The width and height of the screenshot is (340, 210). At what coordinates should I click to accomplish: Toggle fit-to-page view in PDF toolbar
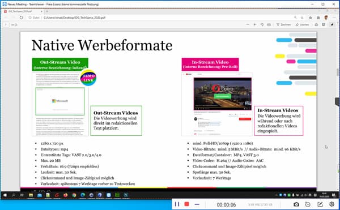269,25
